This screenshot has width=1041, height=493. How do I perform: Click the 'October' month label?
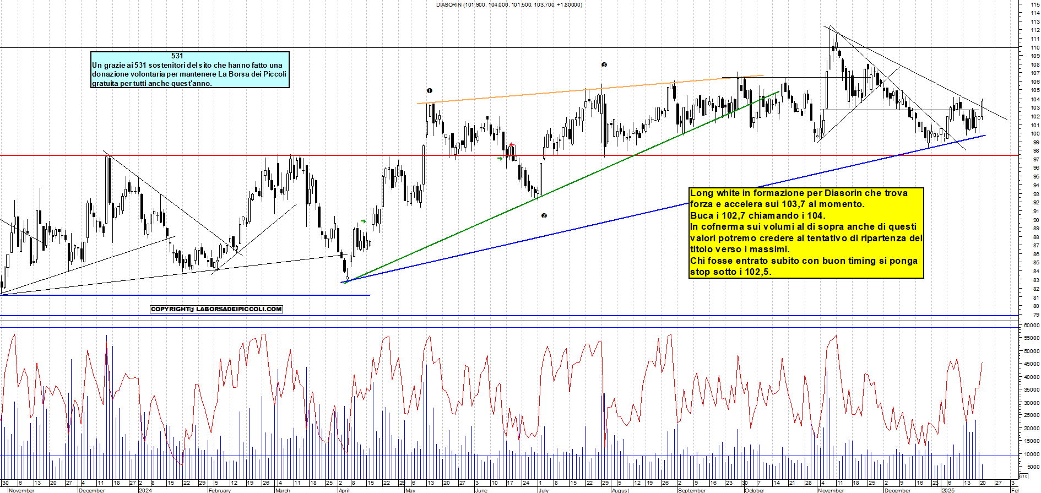[x=755, y=490]
